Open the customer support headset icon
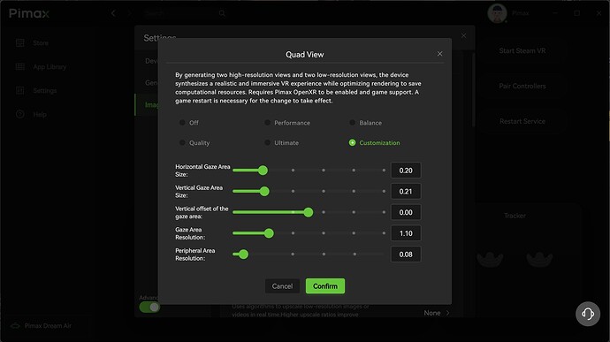 [x=588, y=314]
